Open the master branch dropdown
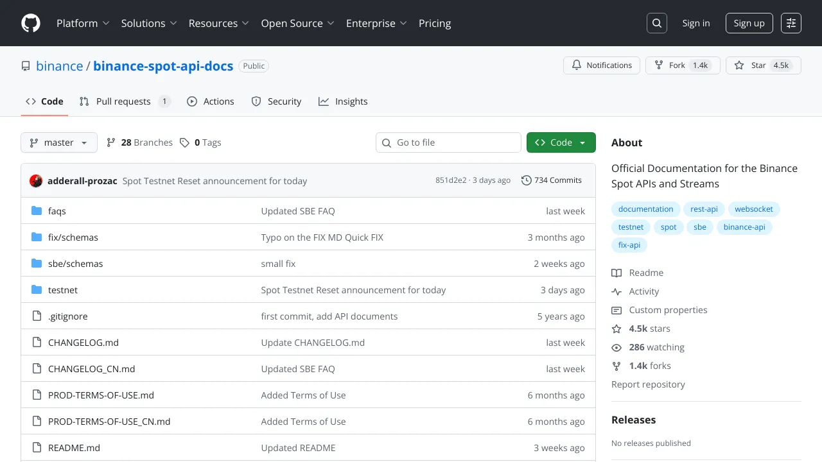This screenshot has width=822, height=462. [59, 142]
